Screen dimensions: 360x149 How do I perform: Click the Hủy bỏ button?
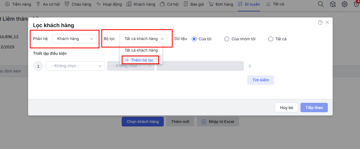tap(287, 108)
